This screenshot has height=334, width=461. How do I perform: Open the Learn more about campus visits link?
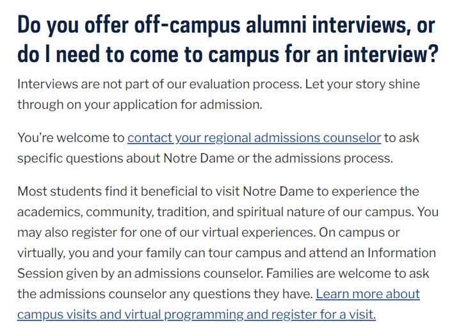click(x=368, y=294)
